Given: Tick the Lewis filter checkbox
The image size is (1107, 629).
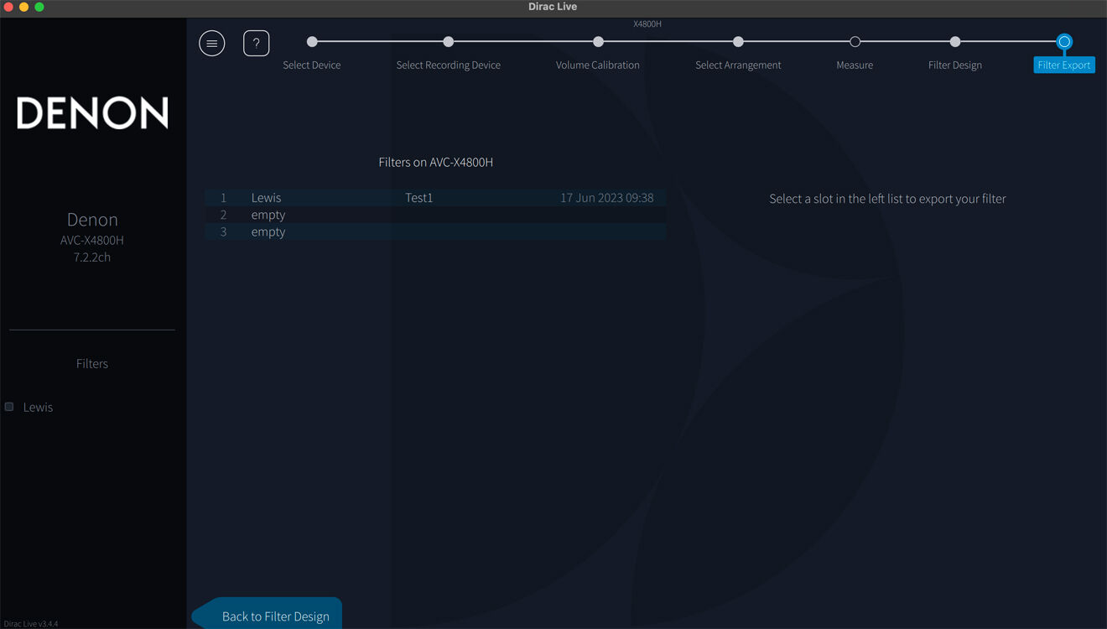Looking at the screenshot, I should coord(9,407).
